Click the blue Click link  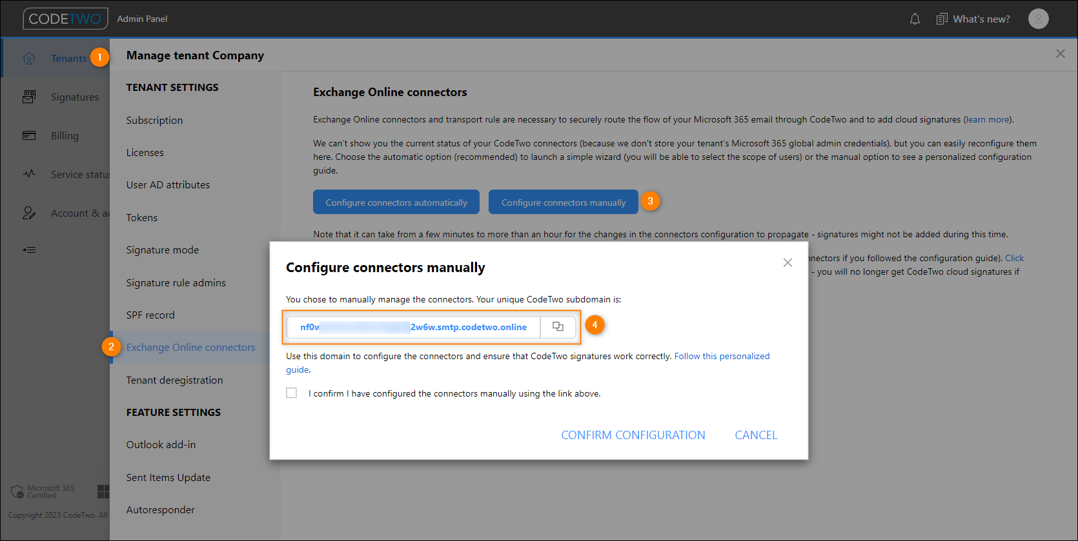(x=1014, y=258)
